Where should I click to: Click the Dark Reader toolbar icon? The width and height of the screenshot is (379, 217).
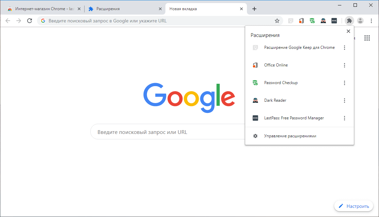pos(323,21)
